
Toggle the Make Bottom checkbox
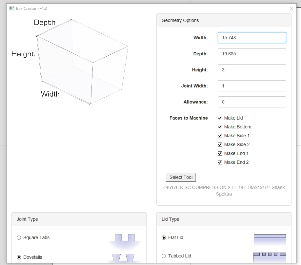click(x=220, y=127)
